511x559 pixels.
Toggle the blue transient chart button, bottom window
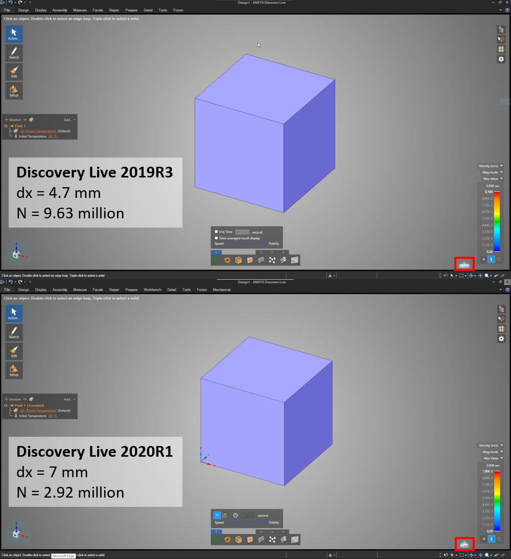tap(217, 516)
